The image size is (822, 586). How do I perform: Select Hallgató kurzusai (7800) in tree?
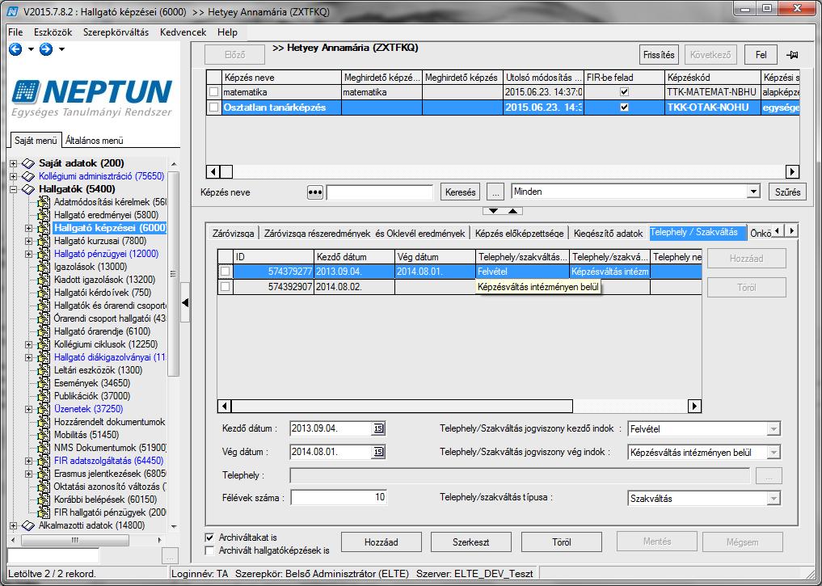click(100, 241)
